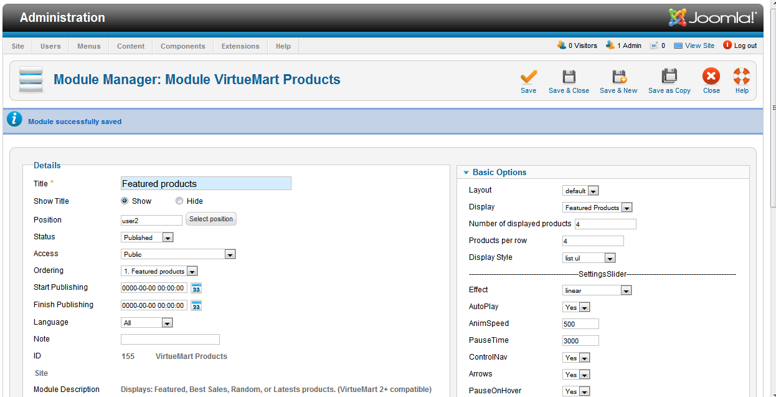Open the Layout dropdown
Image resolution: width=776 pixels, height=397 pixels.
point(580,191)
